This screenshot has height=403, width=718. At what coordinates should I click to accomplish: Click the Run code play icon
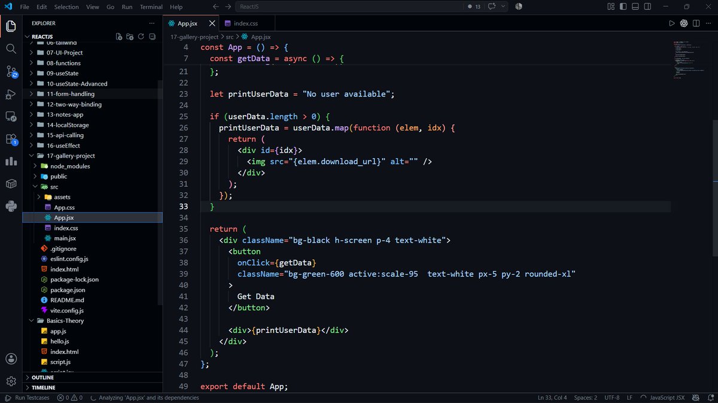tap(672, 23)
